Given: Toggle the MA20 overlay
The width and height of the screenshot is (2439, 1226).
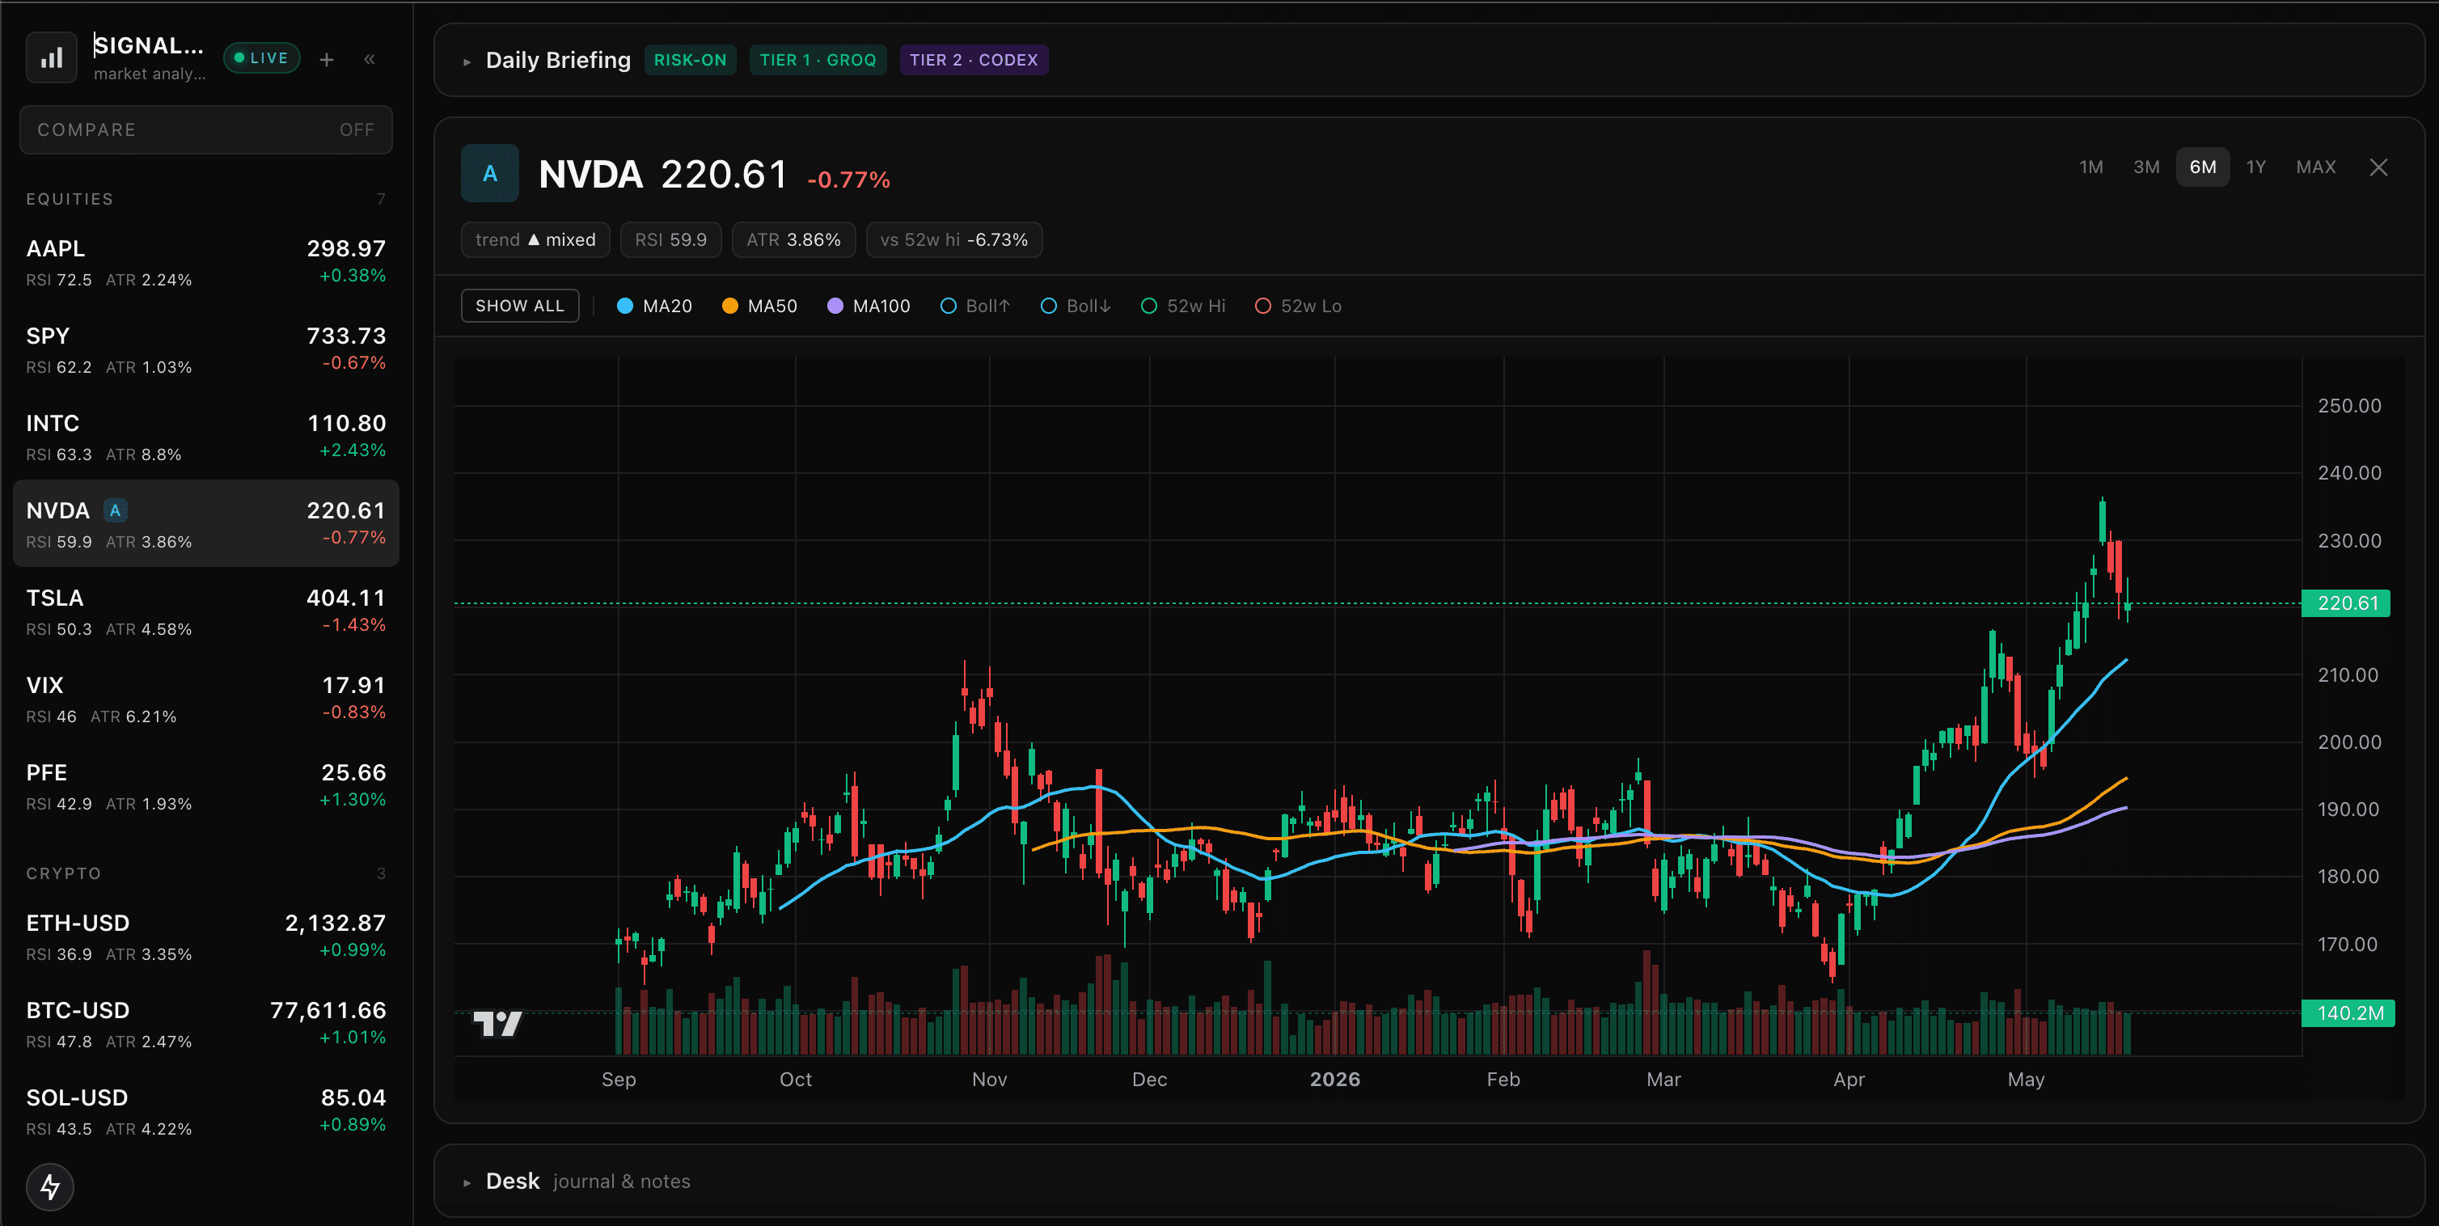Looking at the screenshot, I should coord(654,306).
